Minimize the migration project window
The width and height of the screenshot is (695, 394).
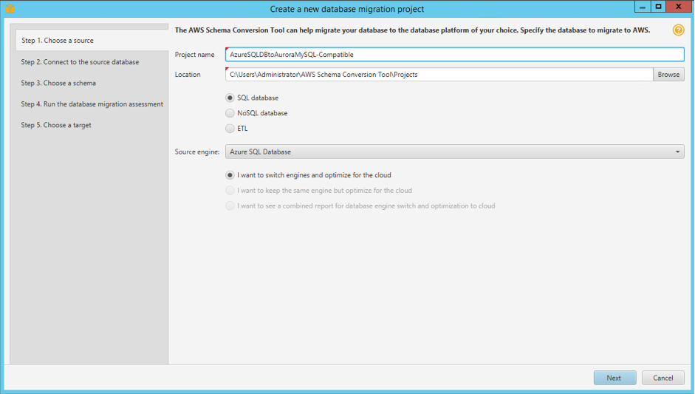643,7
